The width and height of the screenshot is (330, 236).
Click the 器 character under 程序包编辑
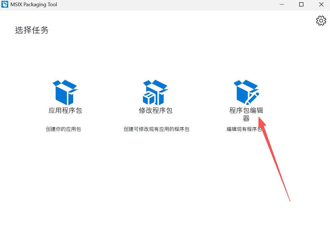tap(246, 118)
